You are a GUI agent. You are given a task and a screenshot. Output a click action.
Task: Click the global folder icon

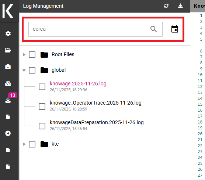pyautogui.click(x=44, y=70)
